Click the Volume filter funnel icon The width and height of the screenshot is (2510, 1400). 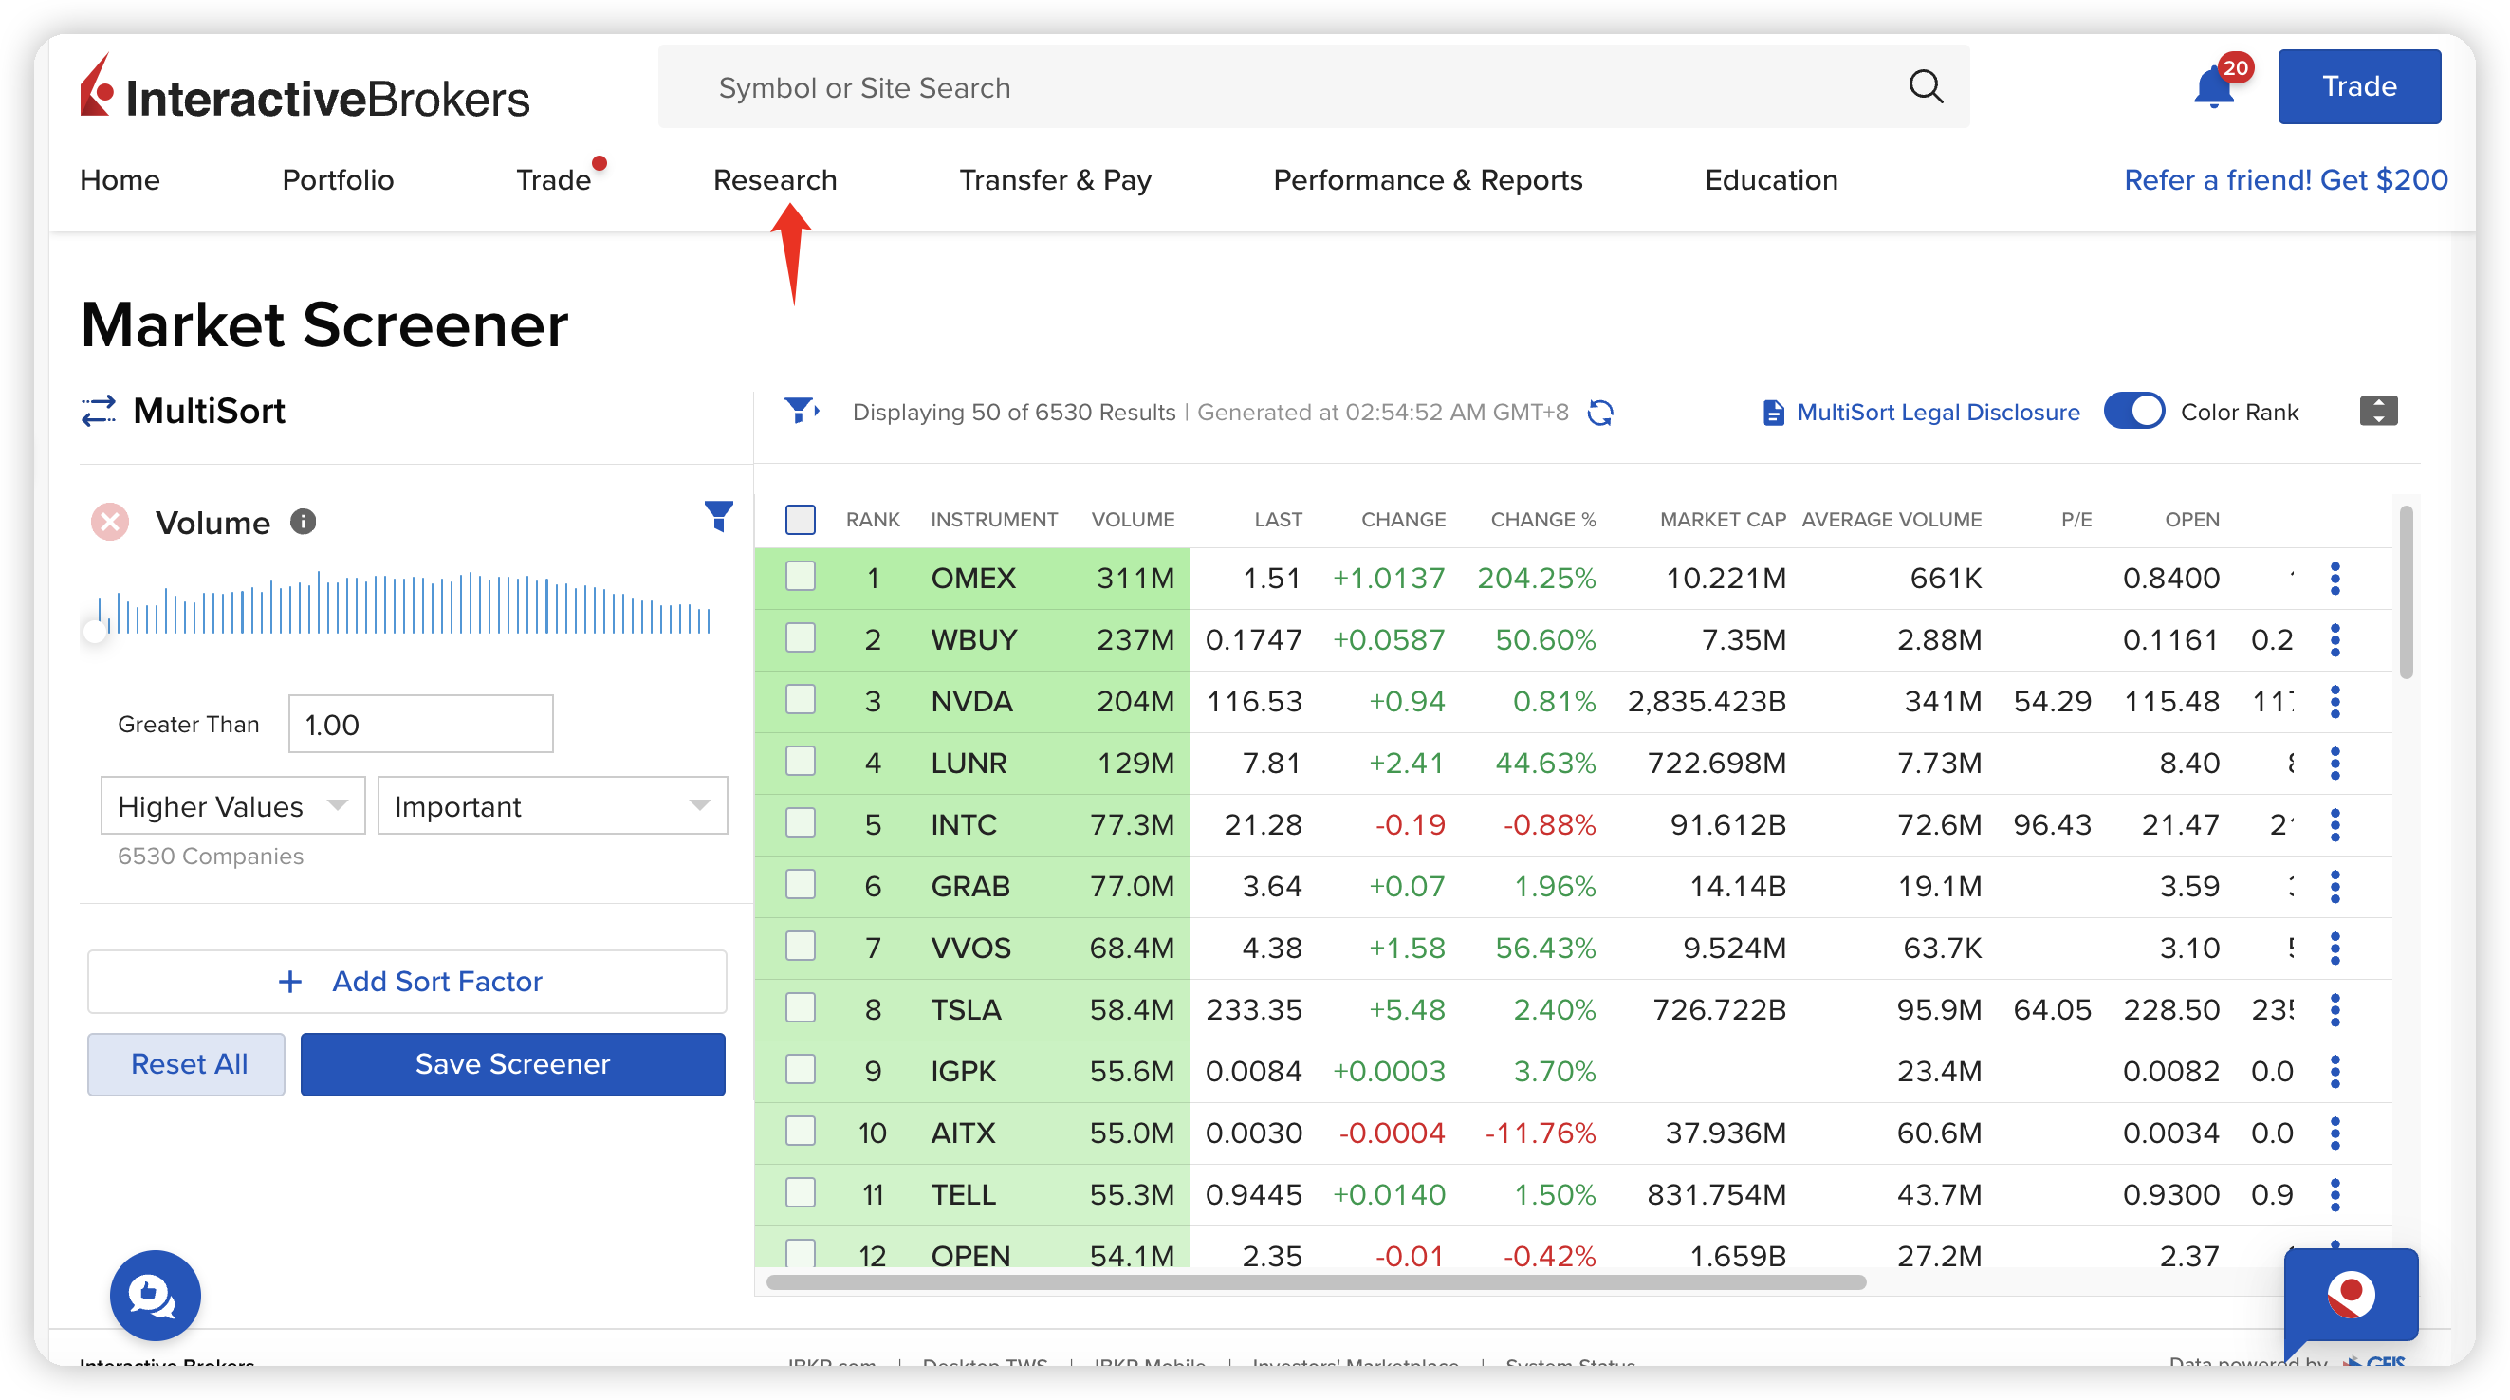[718, 515]
